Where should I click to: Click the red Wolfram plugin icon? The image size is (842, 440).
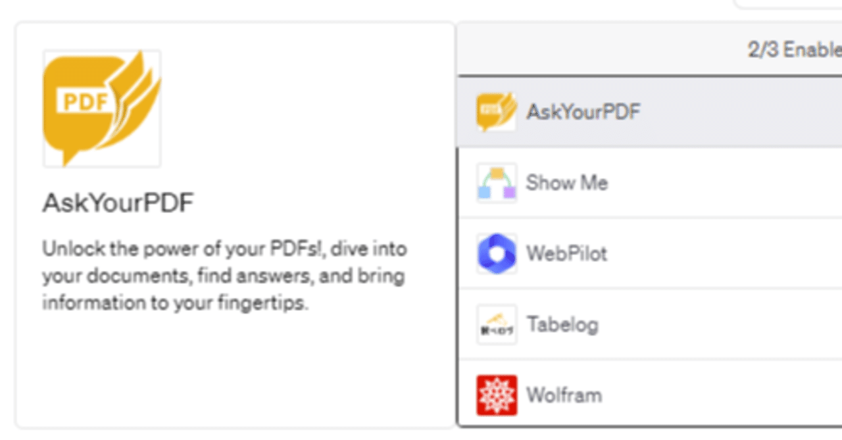click(x=497, y=395)
